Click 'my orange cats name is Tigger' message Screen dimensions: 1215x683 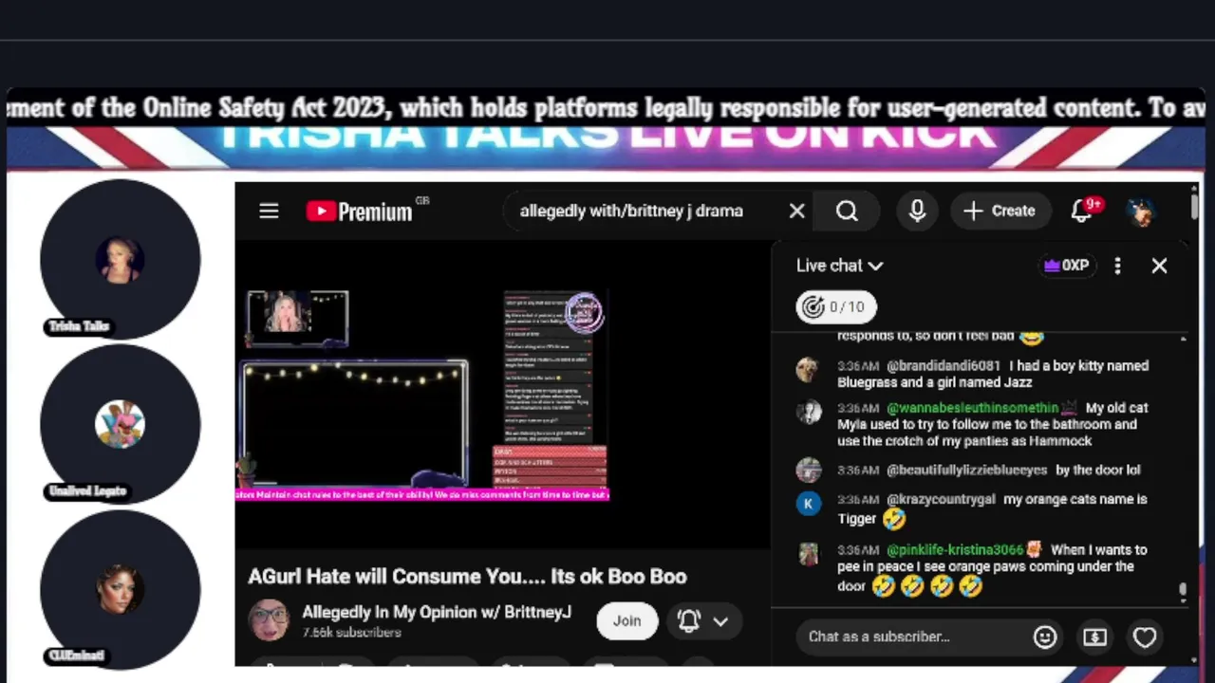click(x=992, y=508)
